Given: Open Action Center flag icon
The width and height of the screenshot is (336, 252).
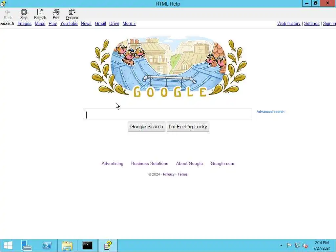Looking at the screenshot, I should tap(289, 245).
